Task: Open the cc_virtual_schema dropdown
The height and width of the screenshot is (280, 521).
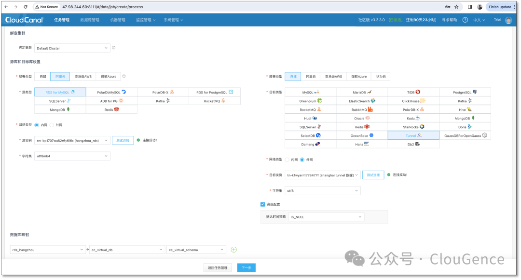Action: tap(196, 250)
